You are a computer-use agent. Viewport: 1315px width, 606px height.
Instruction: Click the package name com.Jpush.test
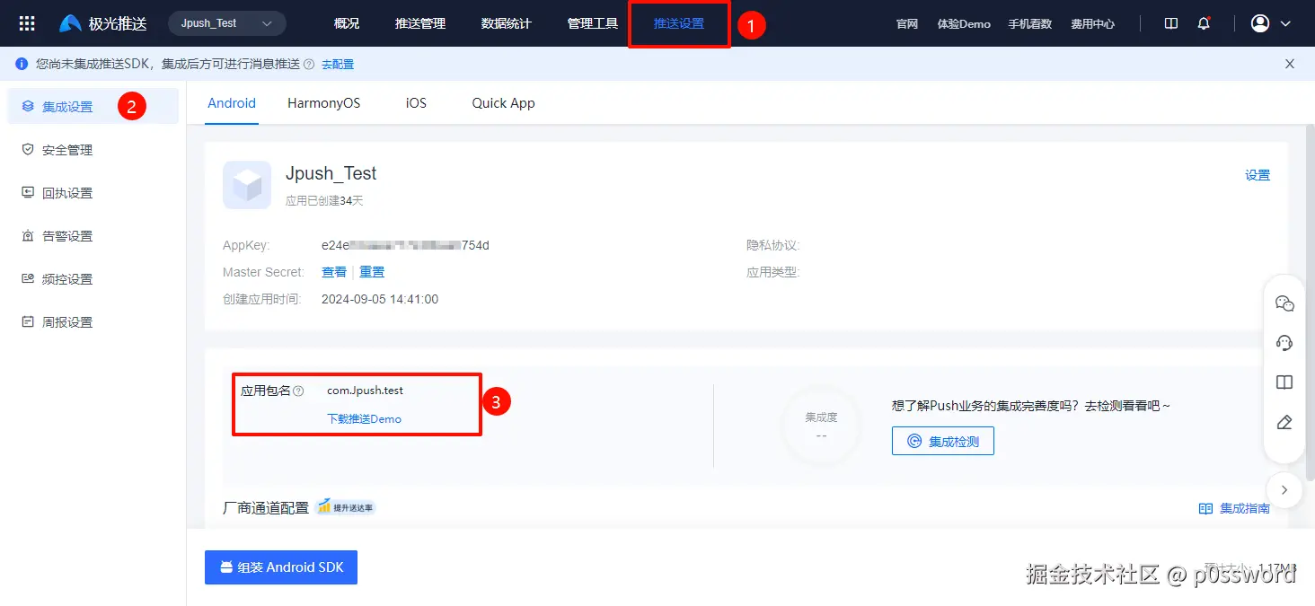coord(365,391)
